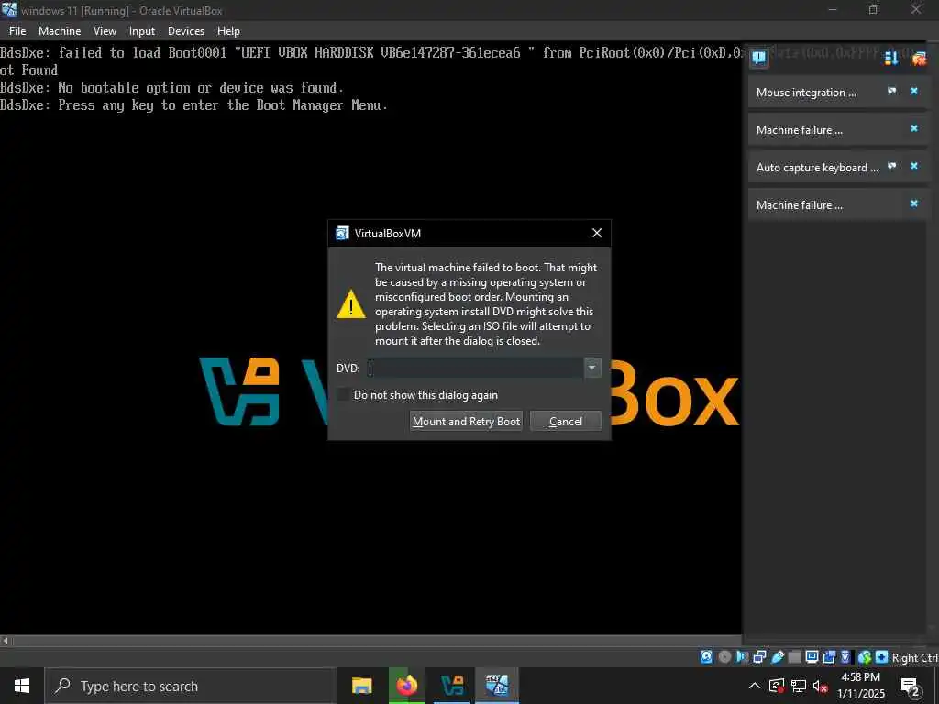Click the USB devices status icon

tap(778, 657)
